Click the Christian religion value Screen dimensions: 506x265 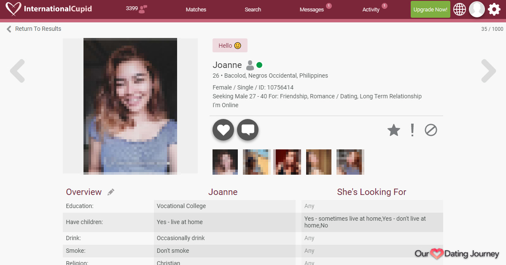tap(168, 262)
